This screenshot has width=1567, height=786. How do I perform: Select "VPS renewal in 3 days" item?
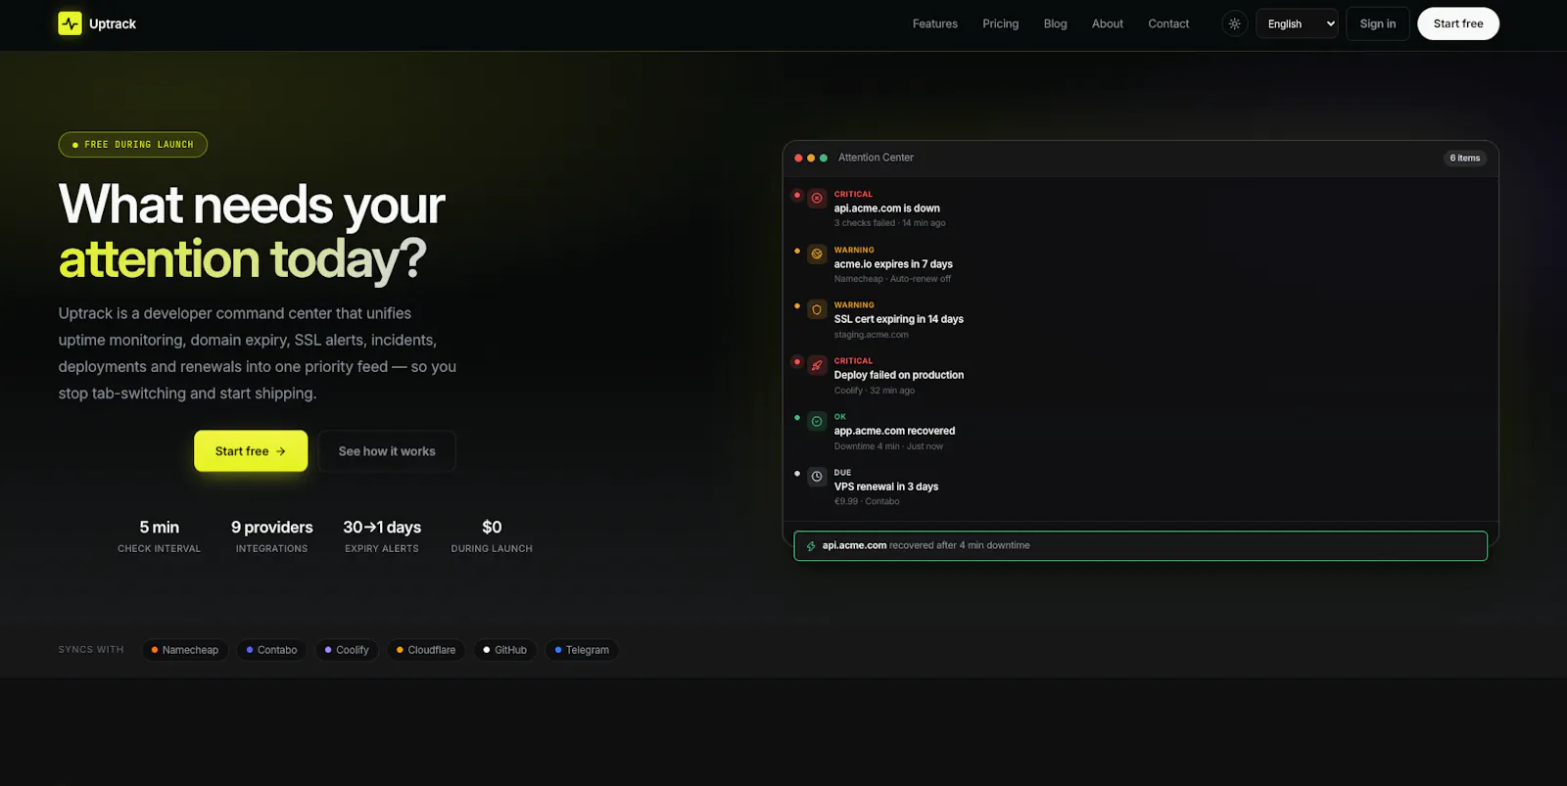pos(885,486)
